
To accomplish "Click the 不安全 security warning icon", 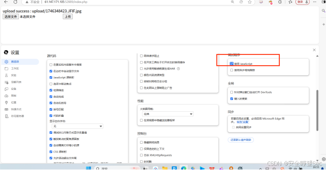I will (x=27, y=2).
